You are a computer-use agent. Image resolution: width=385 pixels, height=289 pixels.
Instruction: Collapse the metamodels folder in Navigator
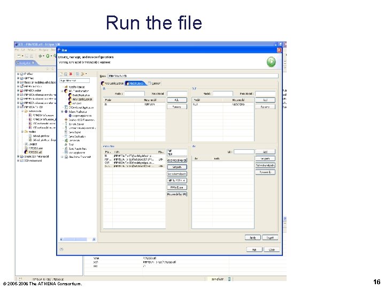(x=22, y=111)
